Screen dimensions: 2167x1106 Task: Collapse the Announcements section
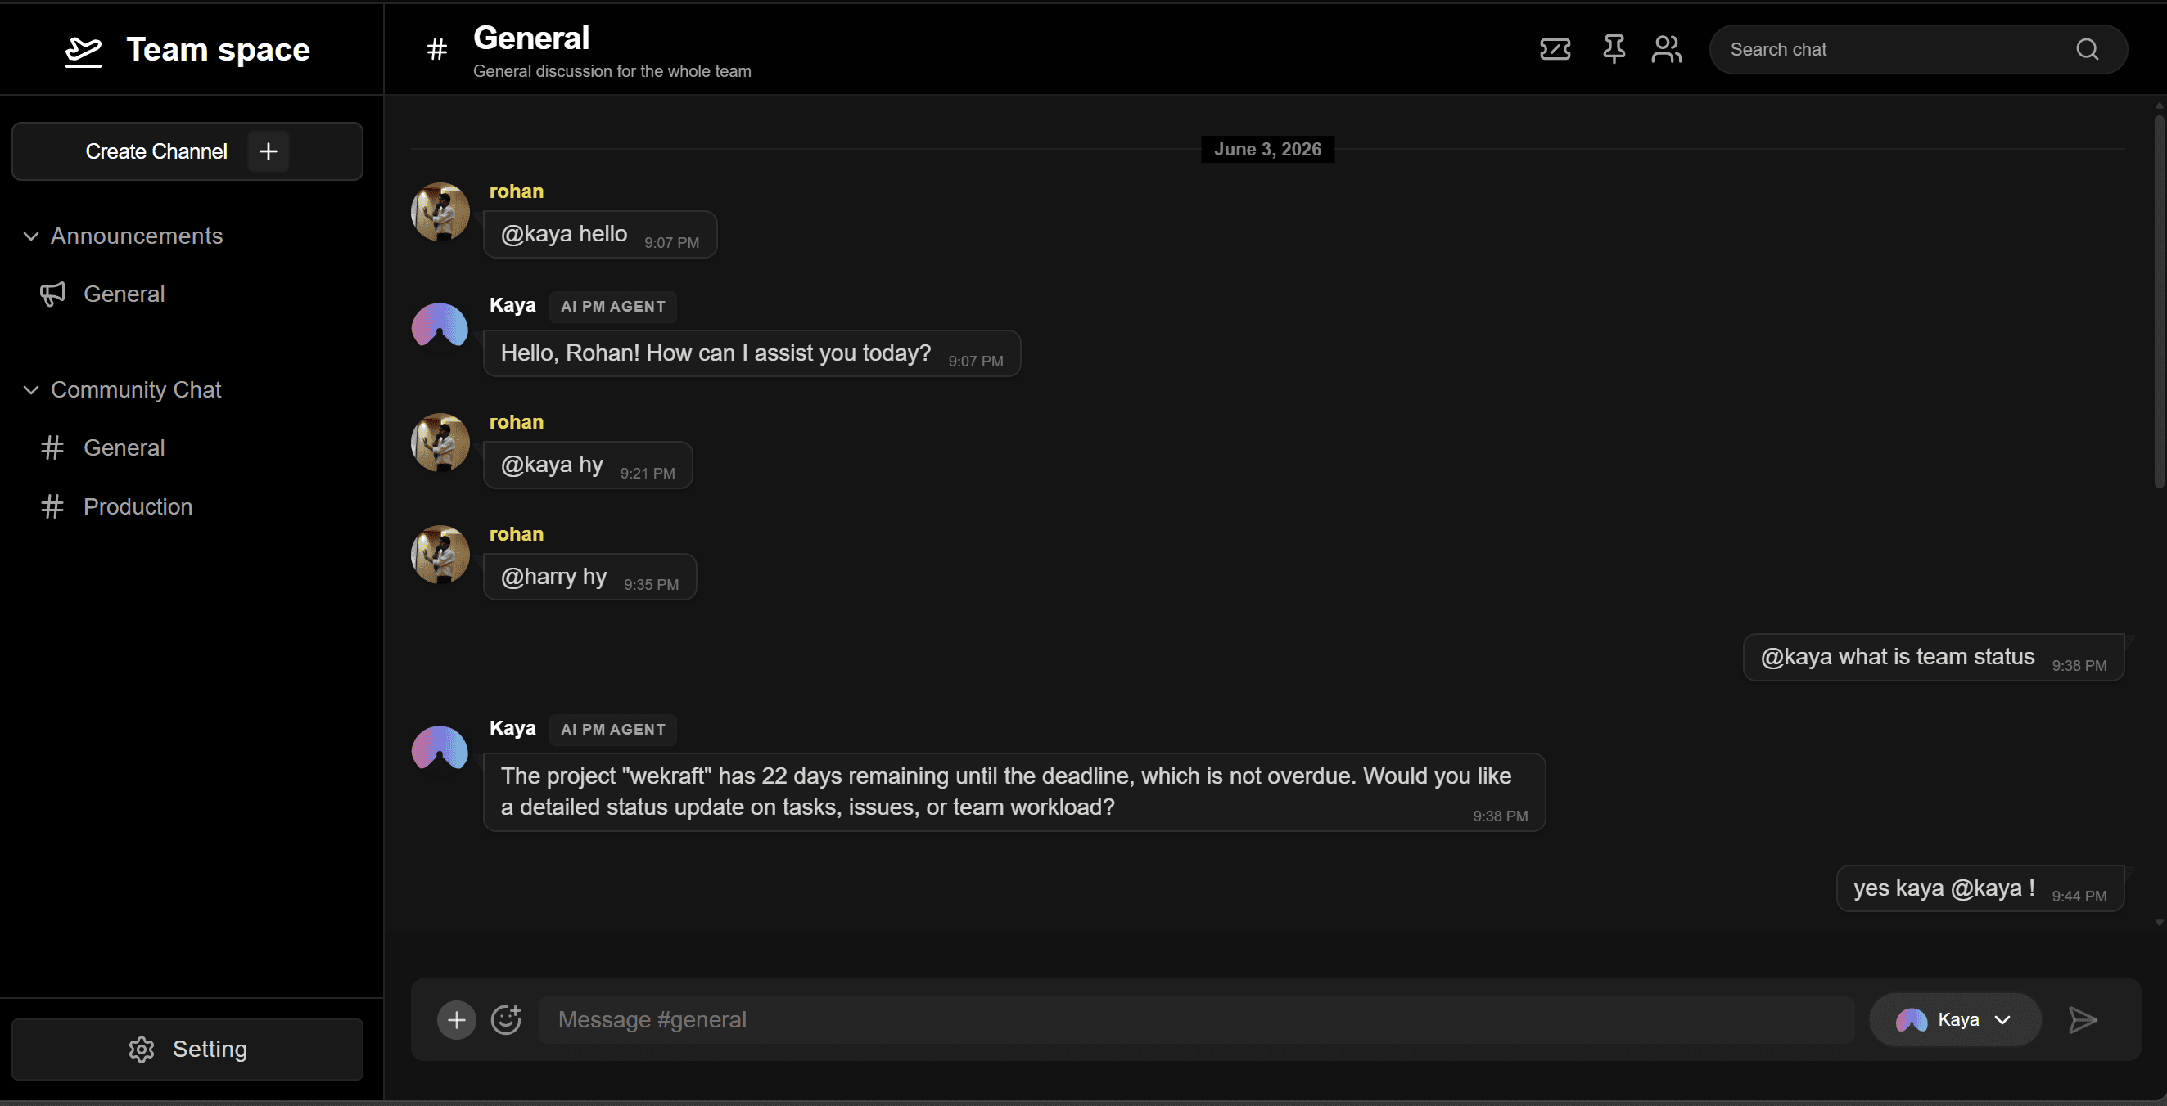pyautogui.click(x=31, y=236)
